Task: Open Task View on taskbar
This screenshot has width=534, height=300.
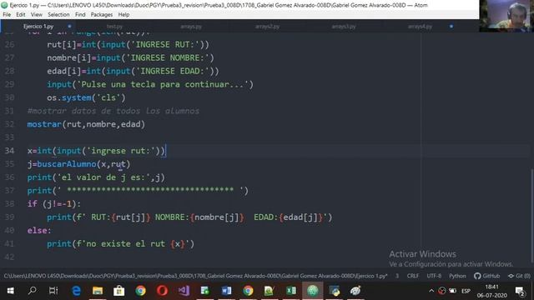Action: point(53,291)
